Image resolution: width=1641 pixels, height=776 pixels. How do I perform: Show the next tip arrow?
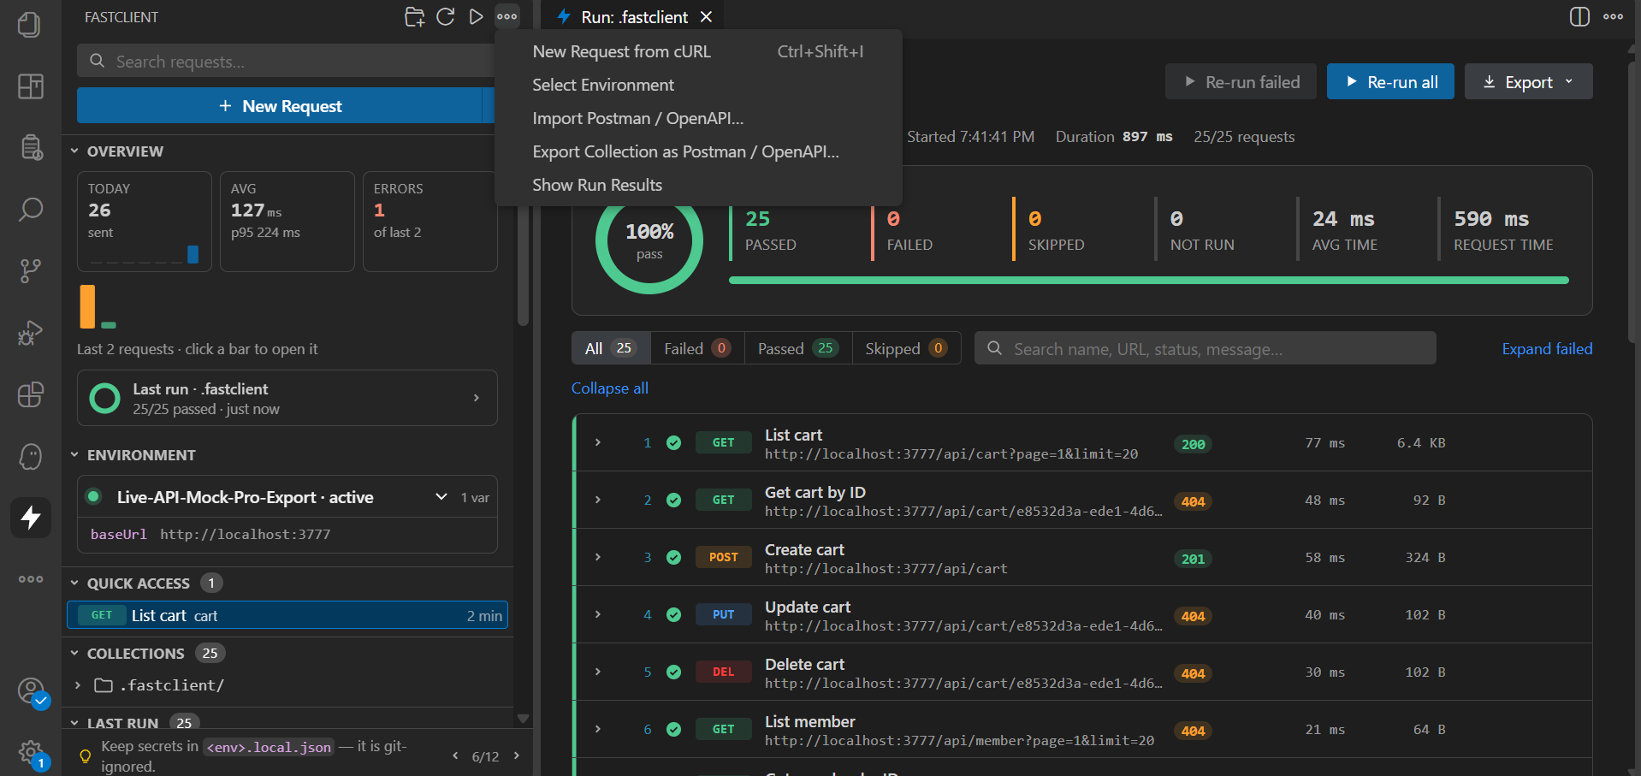(517, 755)
